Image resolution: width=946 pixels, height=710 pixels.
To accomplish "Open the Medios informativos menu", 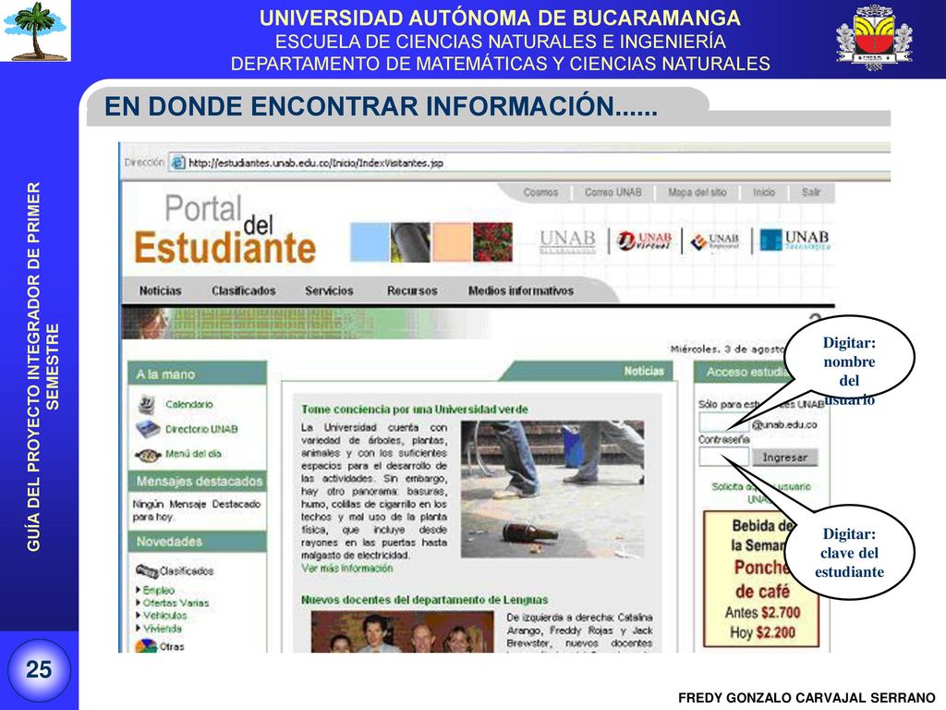I will [521, 291].
